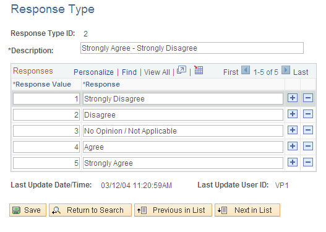This screenshot has width=326, height=232.
Task: Click the Agree response text field
Action: pos(183,147)
